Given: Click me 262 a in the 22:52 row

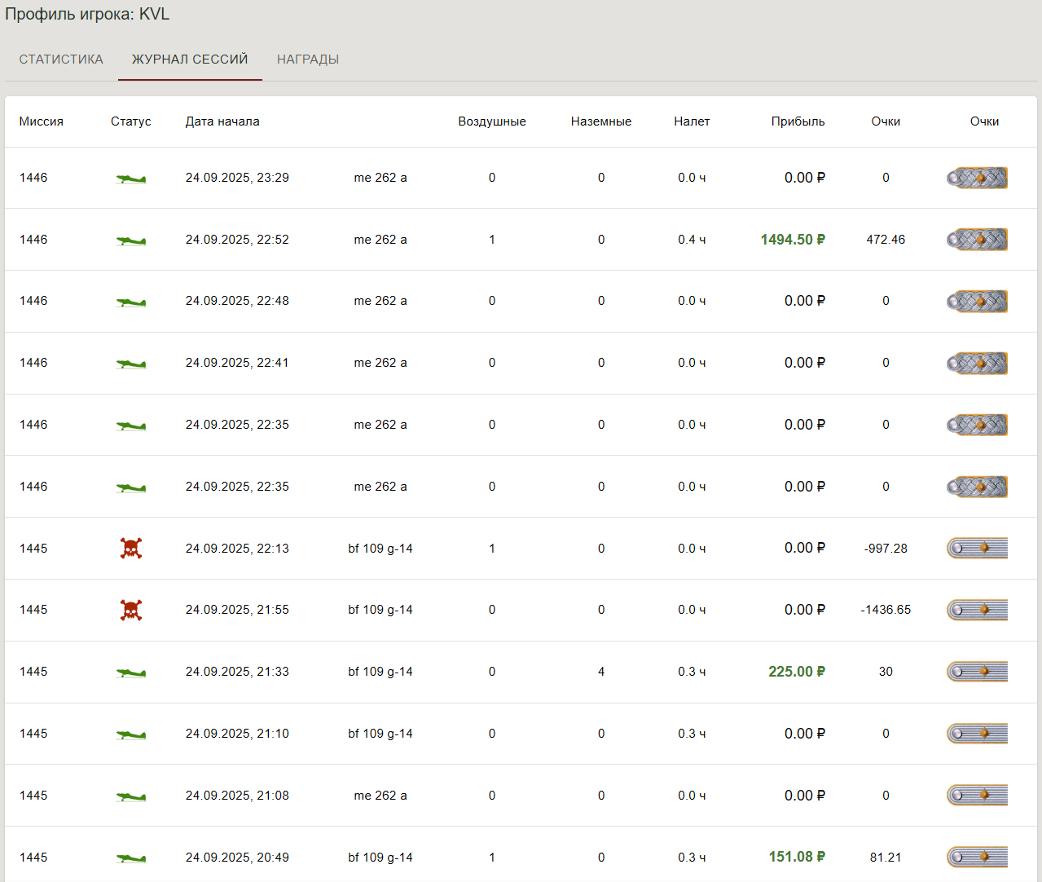Looking at the screenshot, I should pos(380,240).
